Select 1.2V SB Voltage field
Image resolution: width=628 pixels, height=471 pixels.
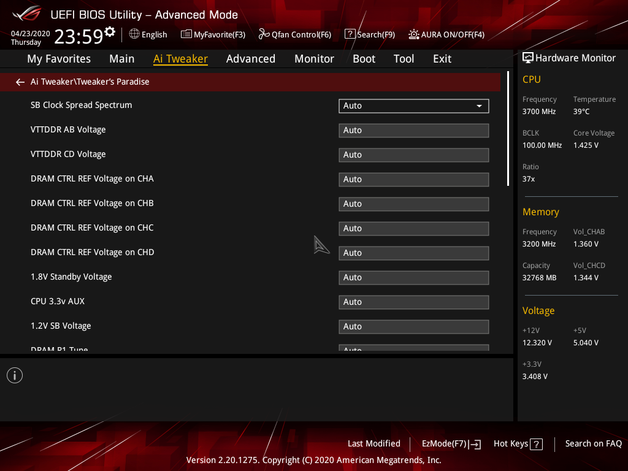click(x=414, y=326)
